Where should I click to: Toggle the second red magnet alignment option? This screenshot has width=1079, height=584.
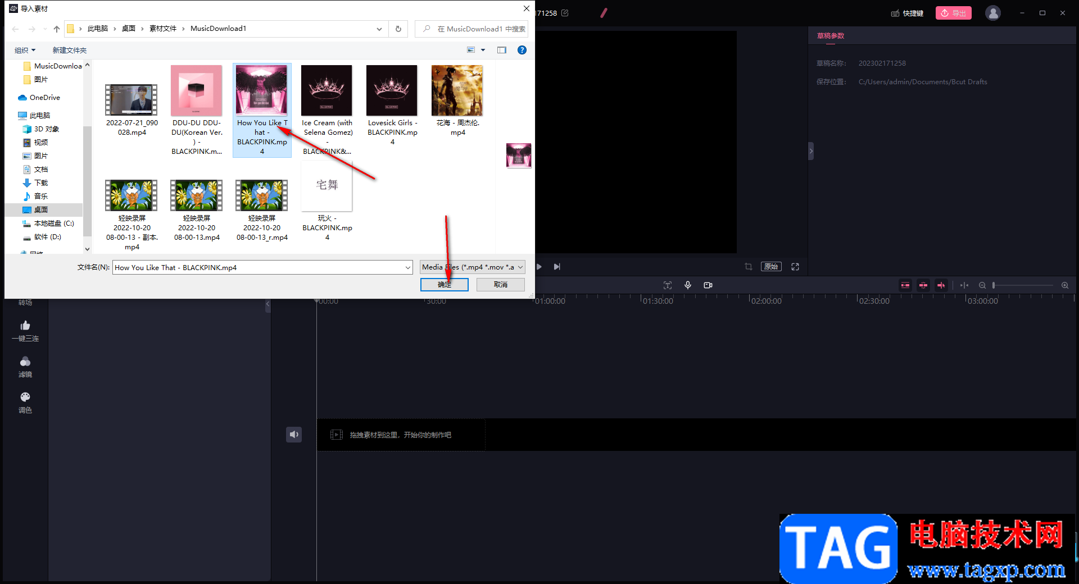(923, 285)
